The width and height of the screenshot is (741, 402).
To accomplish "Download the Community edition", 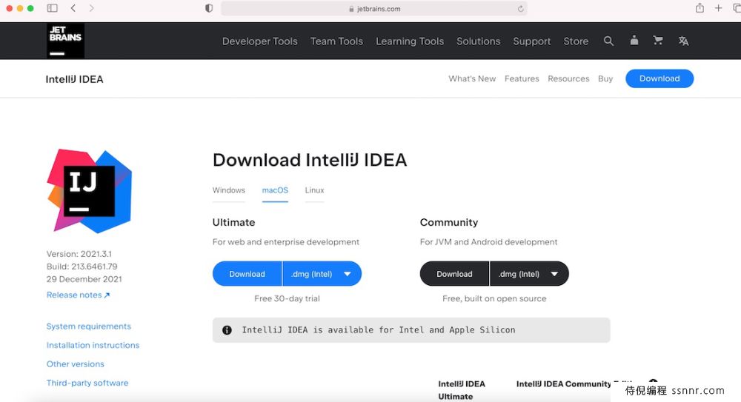I will coord(455,274).
